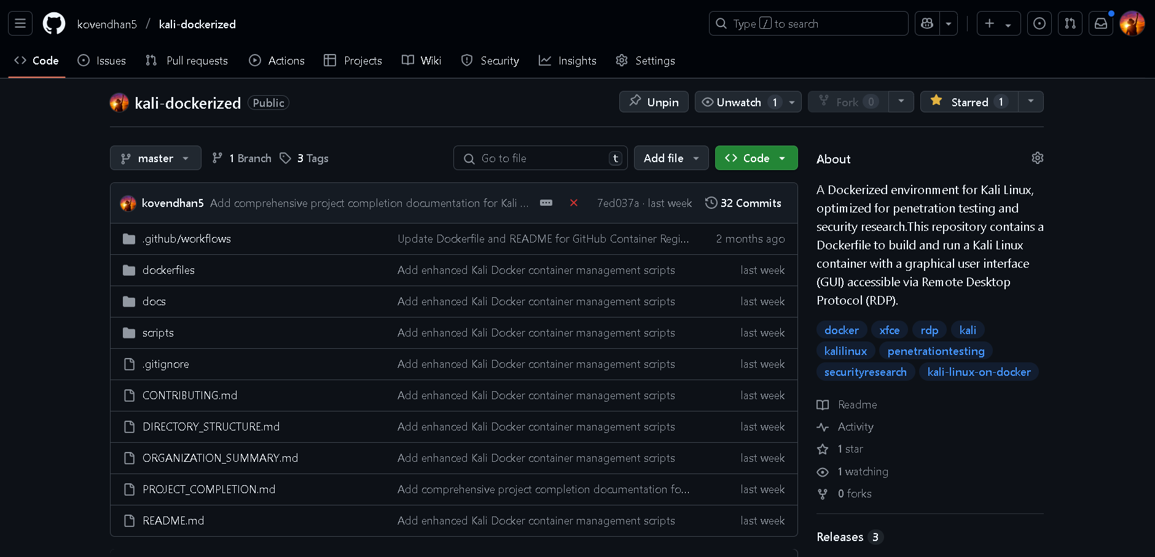Click the tag icon next to 3 Tags
Screen dimensions: 1155x557
click(x=285, y=158)
